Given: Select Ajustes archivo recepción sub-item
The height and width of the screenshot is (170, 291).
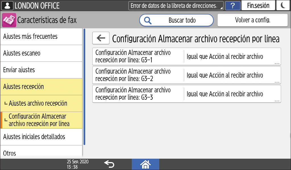Looking at the screenshot, I should tap(41, 103).
